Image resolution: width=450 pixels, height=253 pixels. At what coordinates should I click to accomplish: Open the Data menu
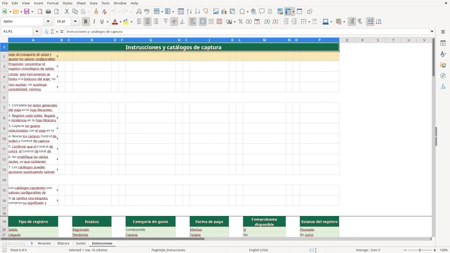point(93,3)
